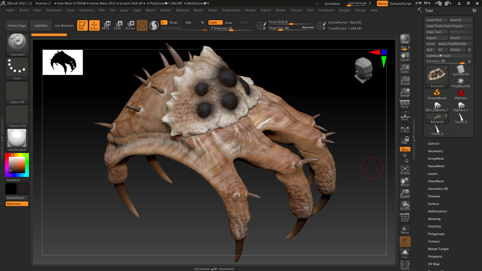Select the Rotate tool
The height and width of the screenshot is (271, 482).
point(130,25)
